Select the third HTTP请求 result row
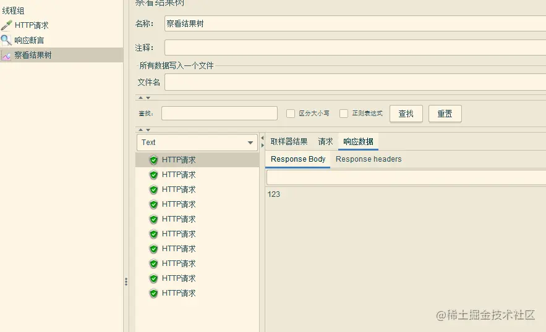Viewport: 546px width, 332px height. pyautogui.click(x=197, y=189)
